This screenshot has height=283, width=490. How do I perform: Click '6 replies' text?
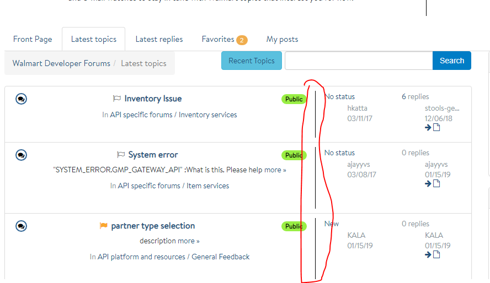[416, 96]
